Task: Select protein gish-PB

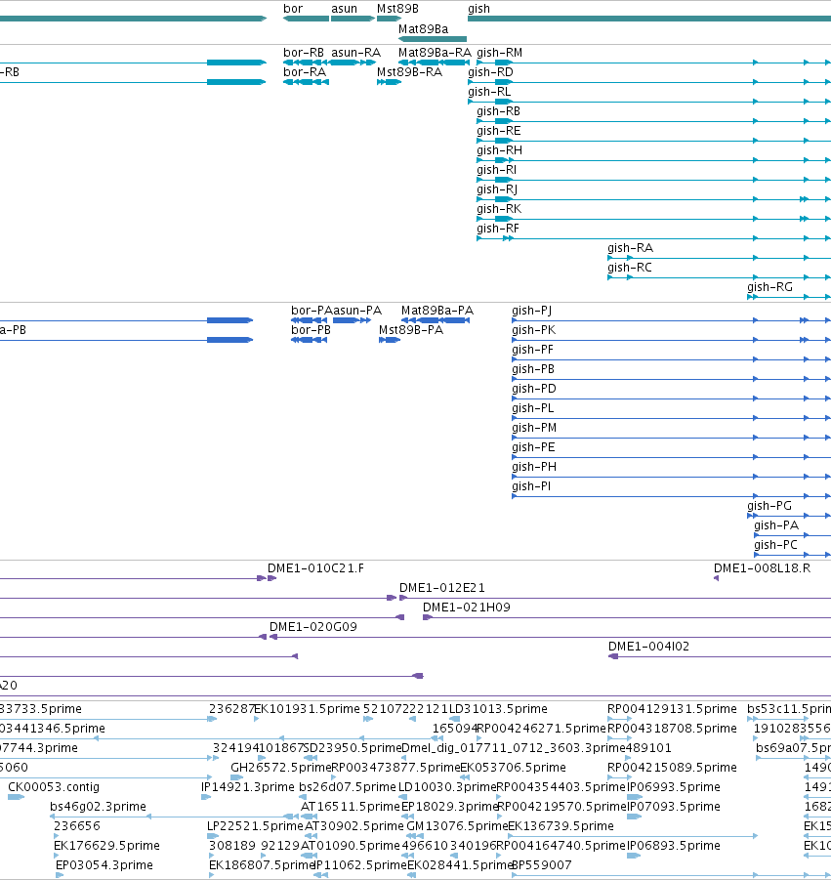Action: tap(533, 369)
